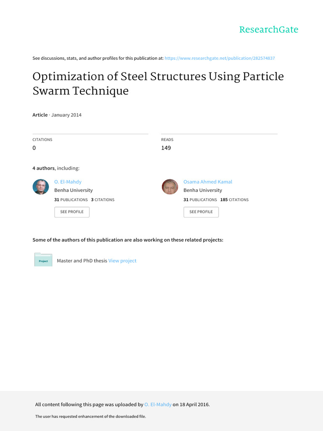Follow the View project link
Viewport: 323px width, 431px height.
pos(122,261)
